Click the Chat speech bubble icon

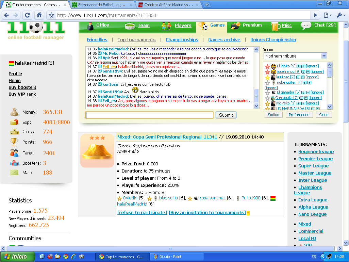[x=306, y=26]
